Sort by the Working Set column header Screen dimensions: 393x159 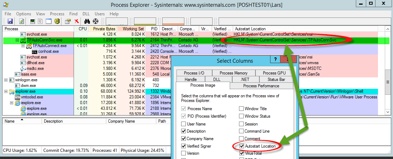click(x=131, y=29)
